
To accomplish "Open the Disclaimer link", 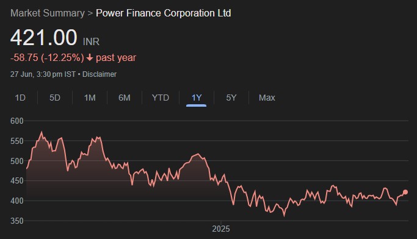I will point(100,74).
